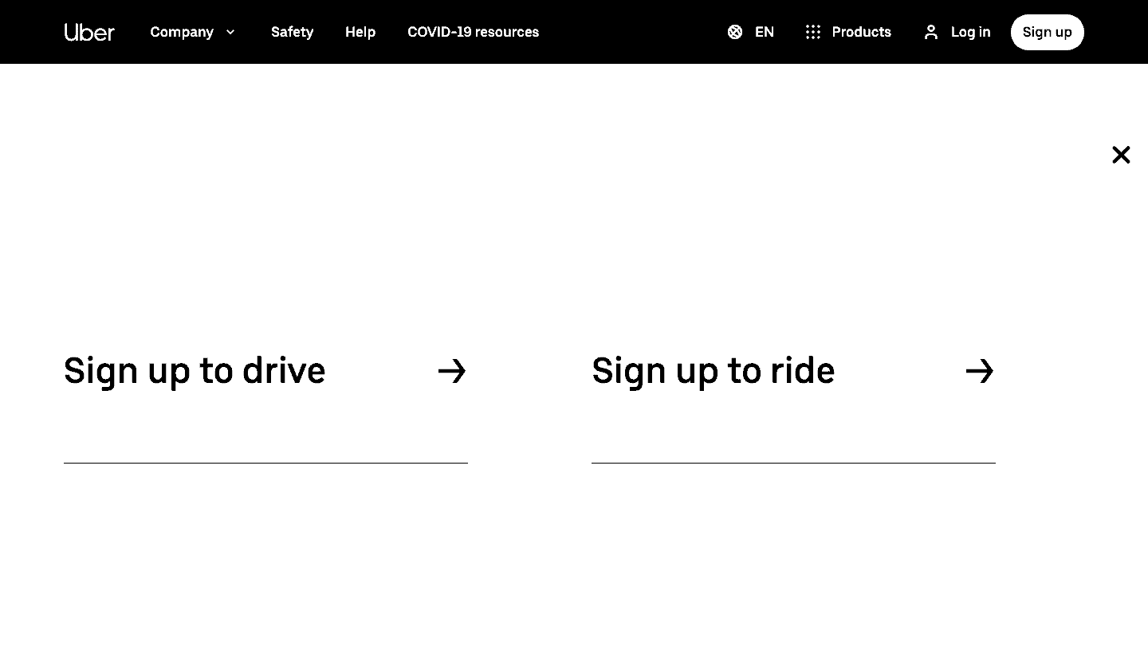This screenshot has width=1148, height=655.
Task: Select the EN language option
Action: point(764,32)
